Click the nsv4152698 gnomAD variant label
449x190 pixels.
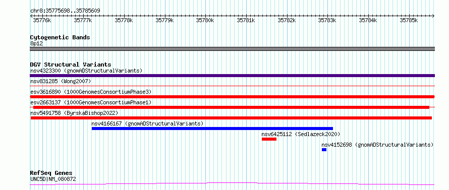pos(377,145)
